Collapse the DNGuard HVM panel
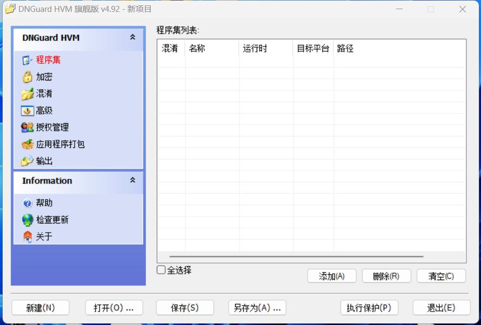 [x=132, y=37]
